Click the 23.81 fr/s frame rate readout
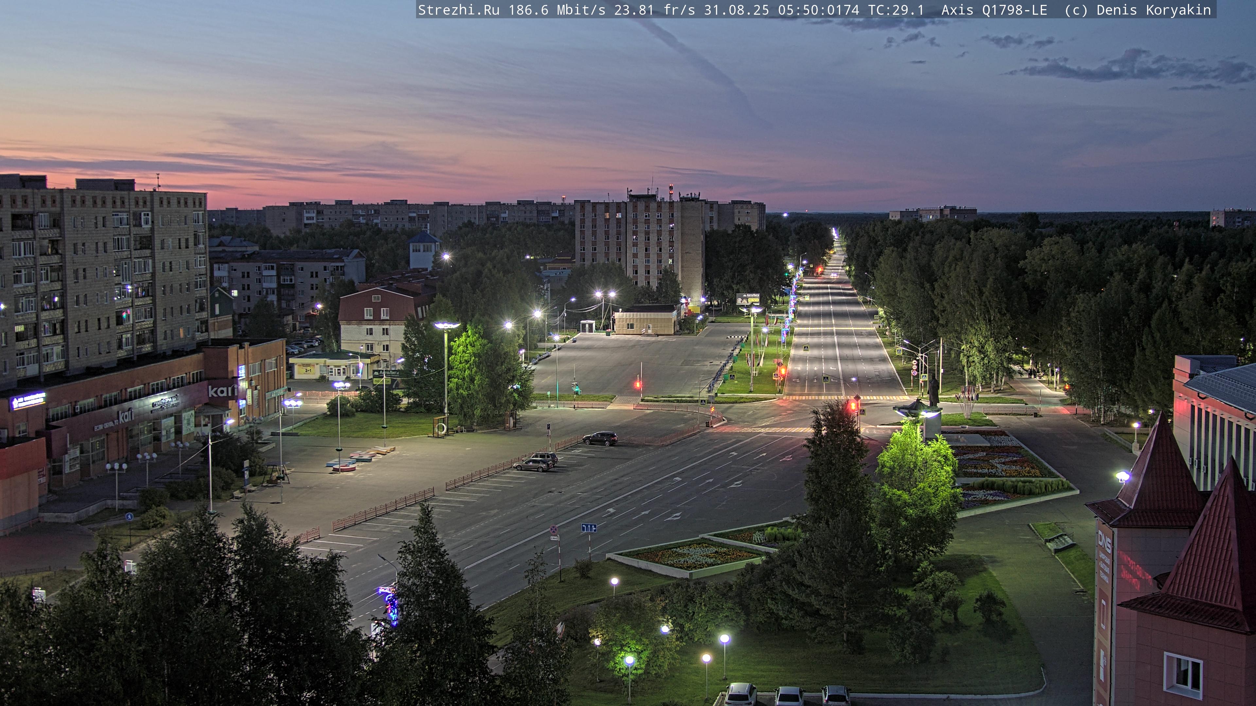Screen dimensions: 1256x706 click(x=654, y=10)
